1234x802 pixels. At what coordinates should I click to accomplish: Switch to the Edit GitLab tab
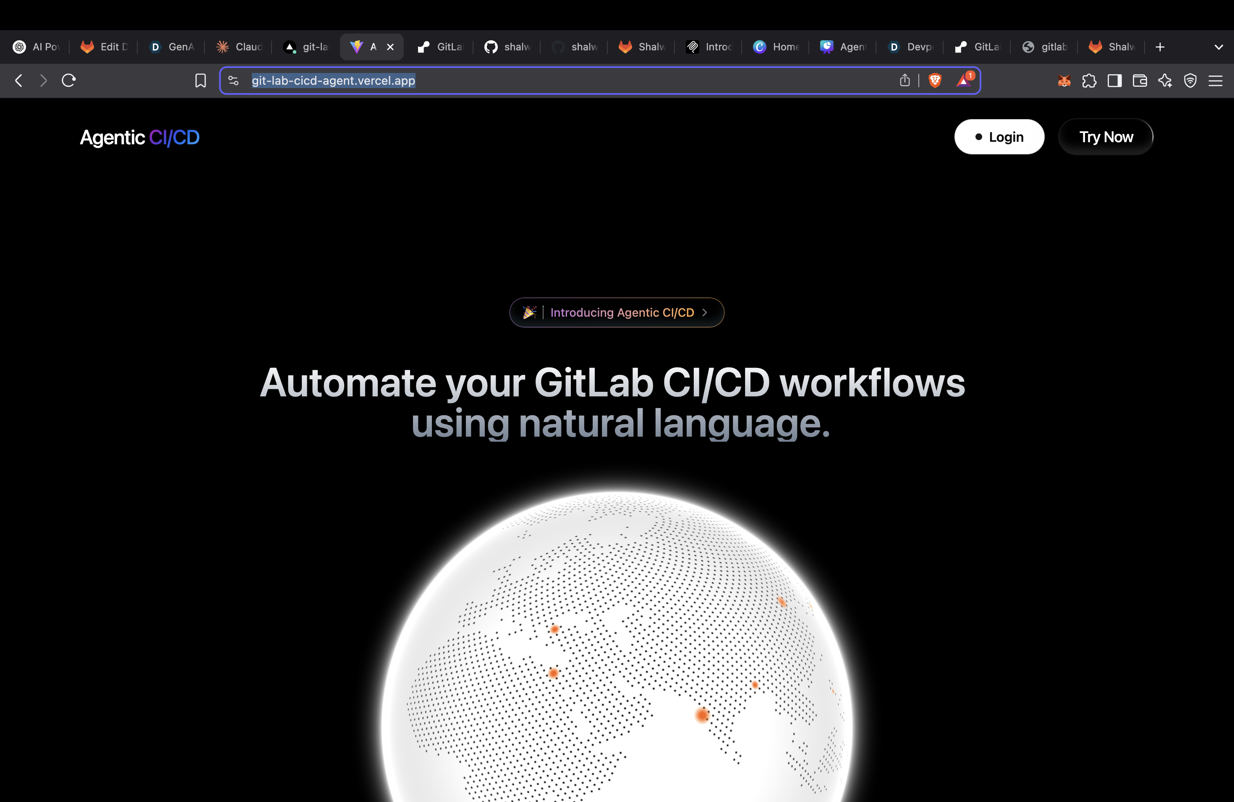pos(104,47)
